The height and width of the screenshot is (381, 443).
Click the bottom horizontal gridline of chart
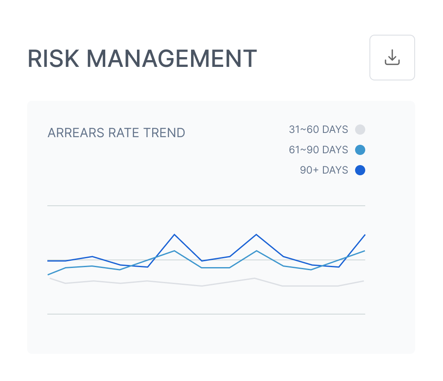click(x=206, y=314)
